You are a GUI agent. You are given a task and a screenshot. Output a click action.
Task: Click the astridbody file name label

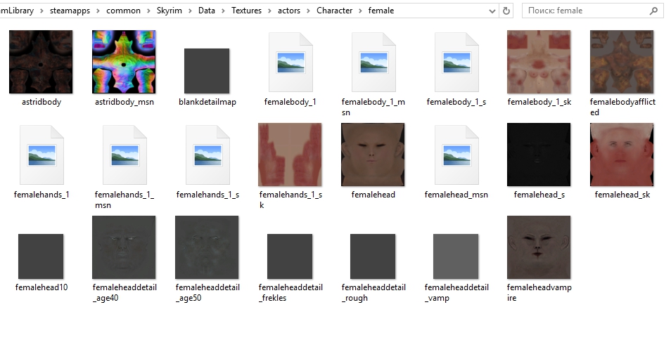coord(41,102)
